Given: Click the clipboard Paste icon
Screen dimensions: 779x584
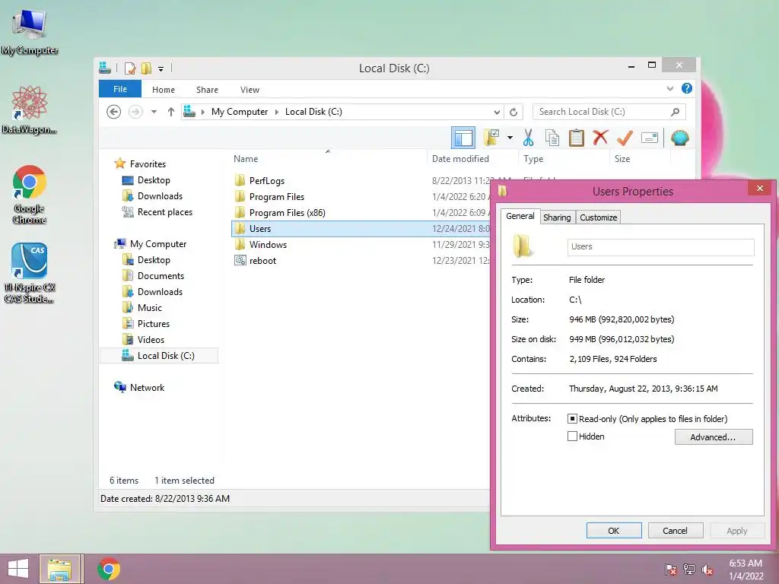Looking at the screenshot, I should click(x=577, y=138).
